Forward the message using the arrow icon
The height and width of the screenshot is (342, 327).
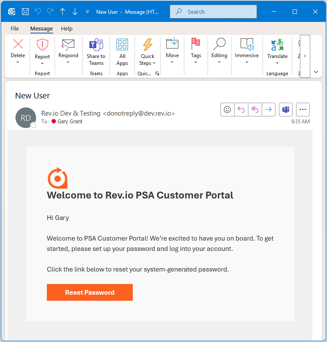coord(269,110)
